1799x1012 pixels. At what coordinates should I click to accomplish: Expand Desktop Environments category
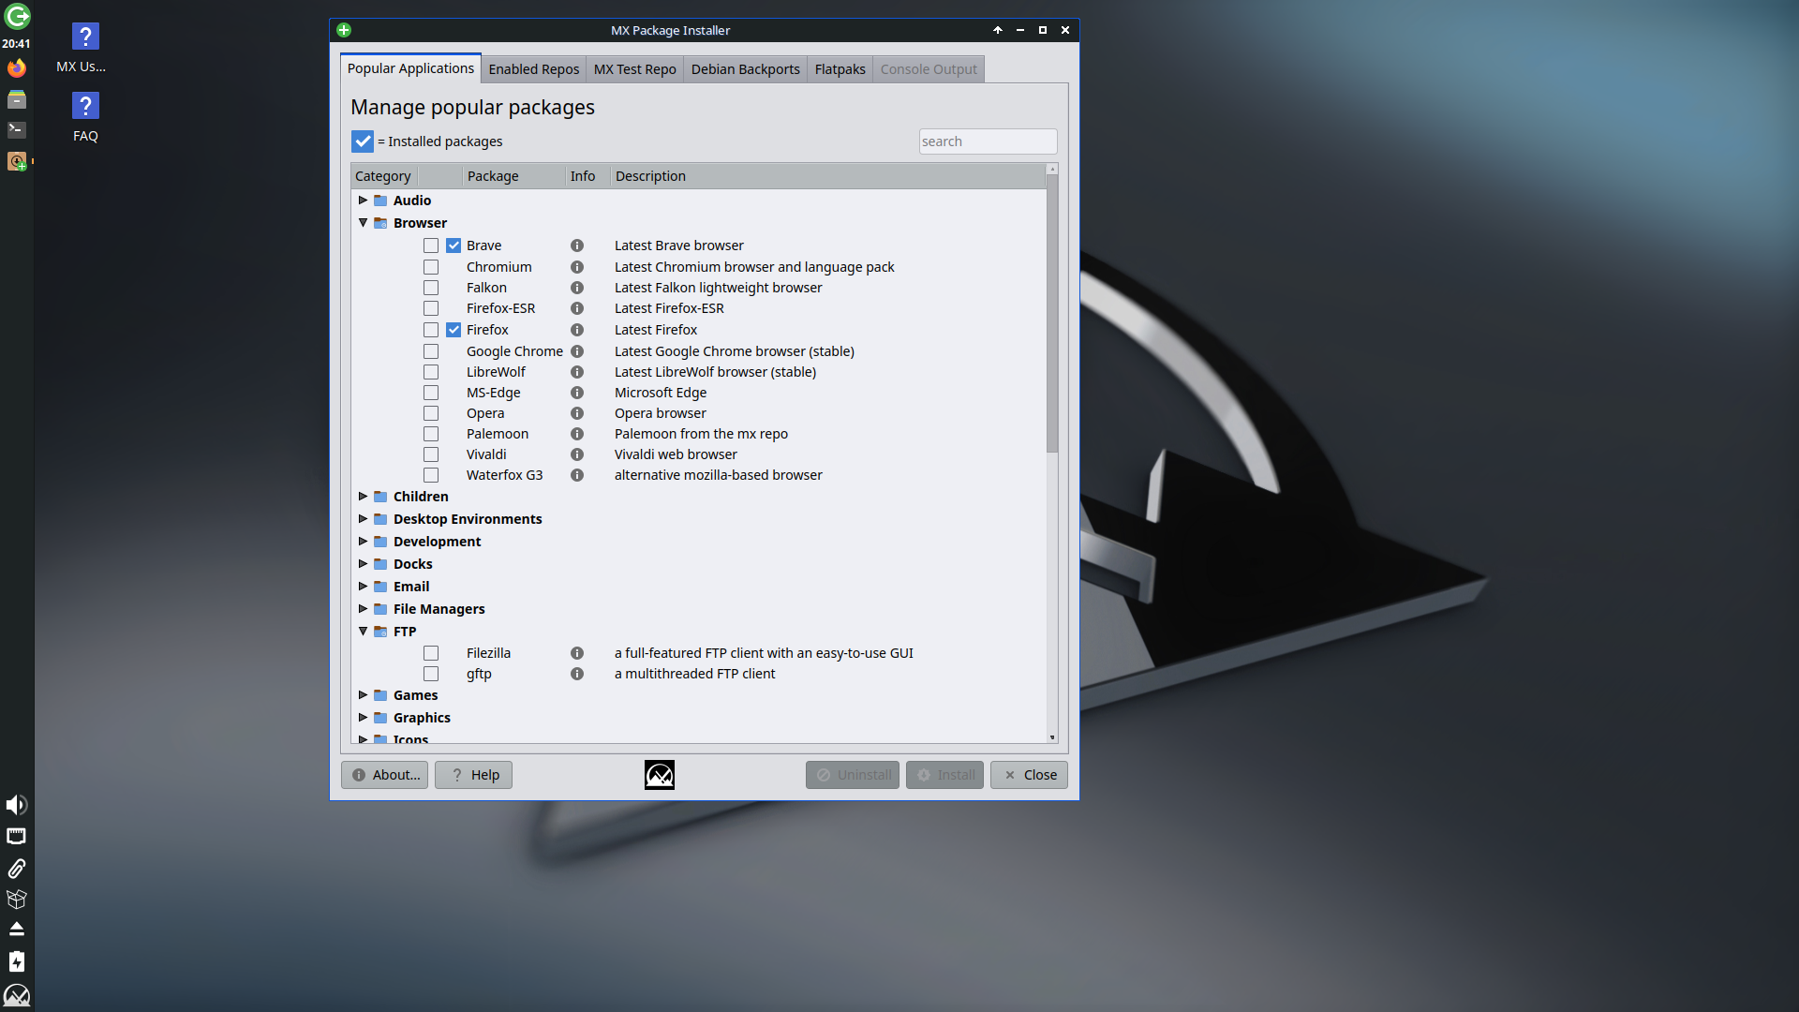(x=363, y=519)
